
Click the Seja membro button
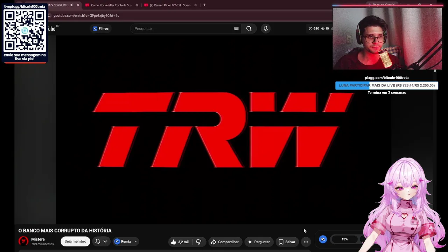(x=75, y=241)
